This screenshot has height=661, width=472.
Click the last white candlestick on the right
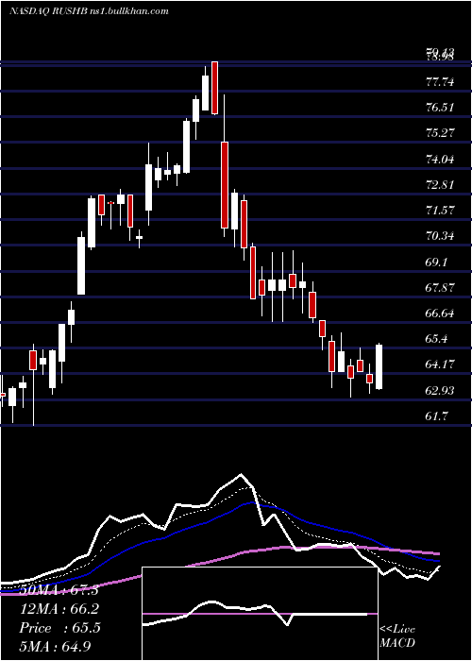click(x=379, y=366)
